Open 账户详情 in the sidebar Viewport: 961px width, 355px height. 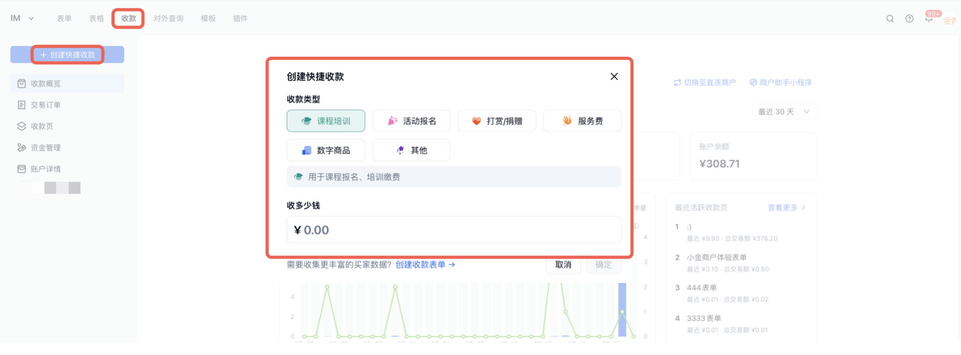pos(67,169)
